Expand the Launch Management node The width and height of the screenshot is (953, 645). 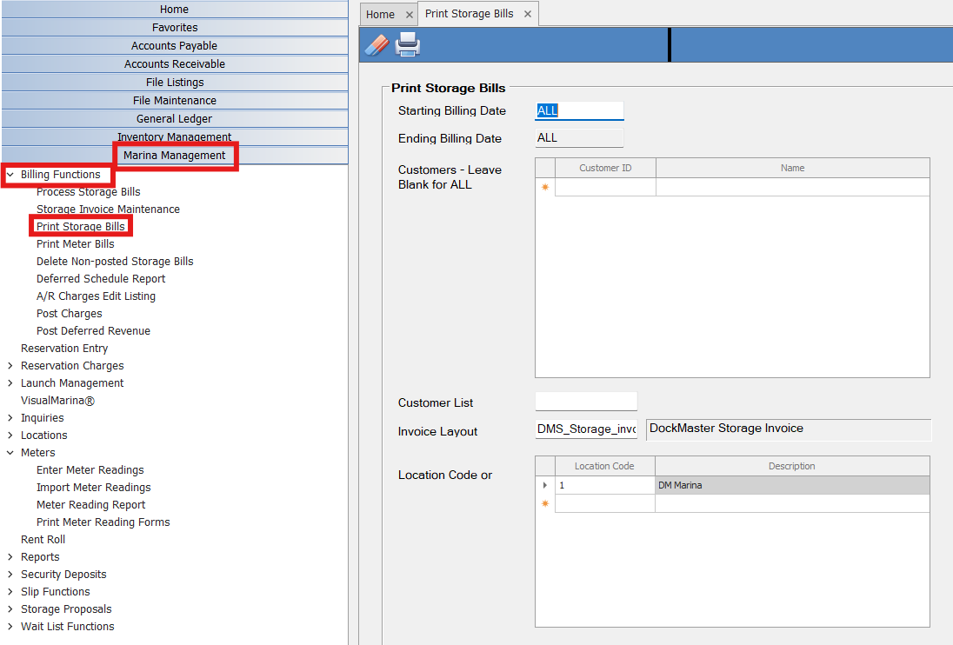click(x=10, y=383)
